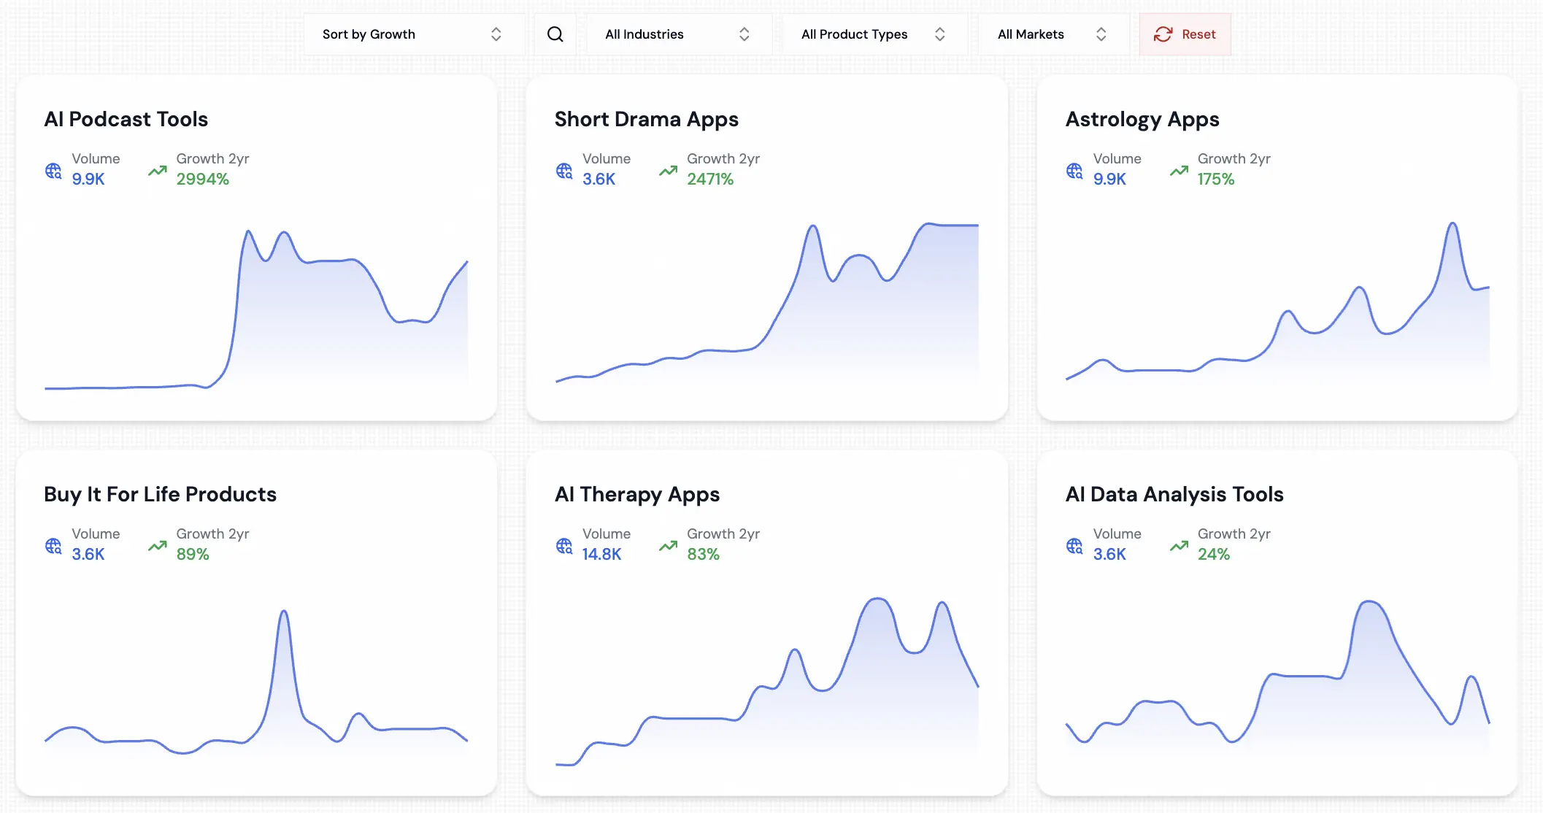Click the Reset button
The width and height of the screenshot is (1543, 813).
1185,34
